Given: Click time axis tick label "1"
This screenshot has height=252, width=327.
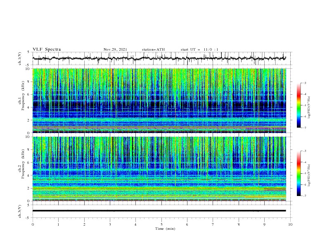Looking at the screenshot, I should [58, 224].
